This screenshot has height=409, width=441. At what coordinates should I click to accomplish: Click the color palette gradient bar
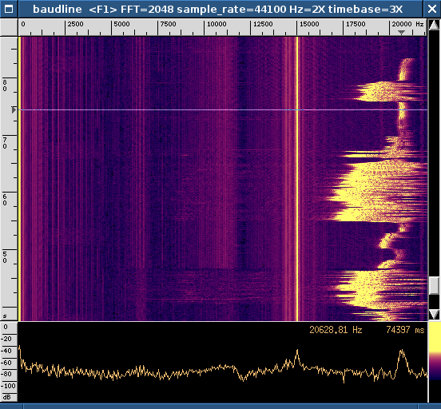point(435,351)
